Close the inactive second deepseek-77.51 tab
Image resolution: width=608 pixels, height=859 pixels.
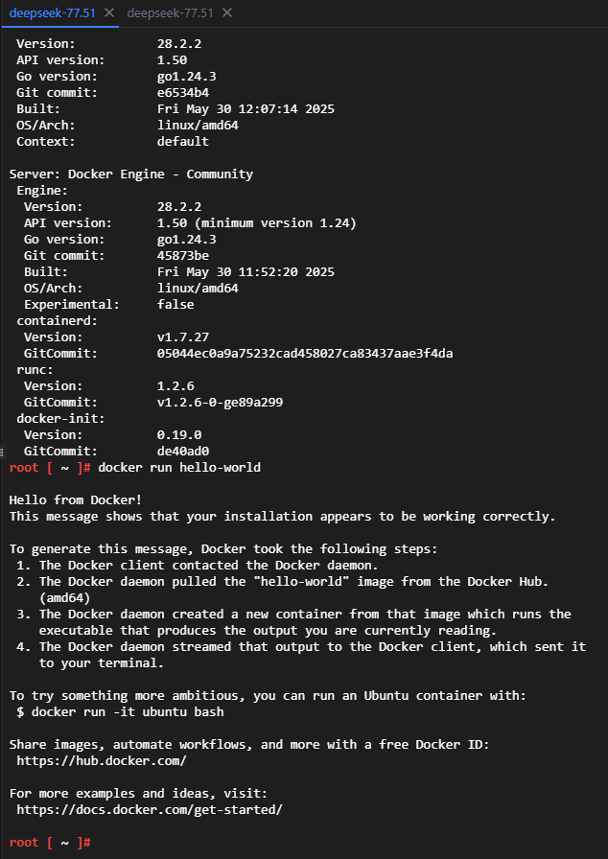click(226, 13)
